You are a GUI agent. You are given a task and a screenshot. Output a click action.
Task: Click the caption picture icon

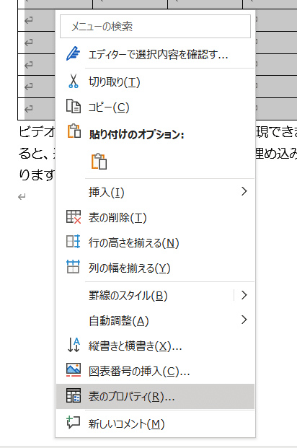pyautogui.click(x=74, y=370)
